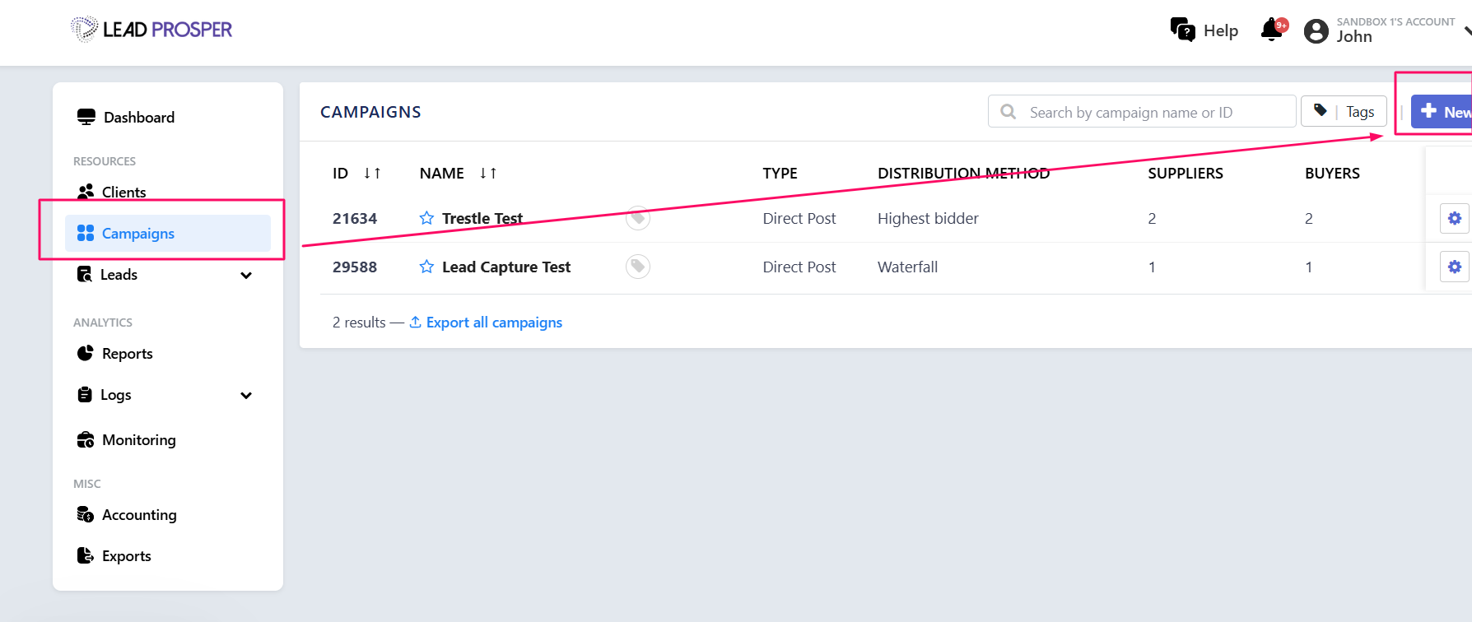Click the export upload arrow icon
Screen dimensions: 1472x622
tap(416, 322)
